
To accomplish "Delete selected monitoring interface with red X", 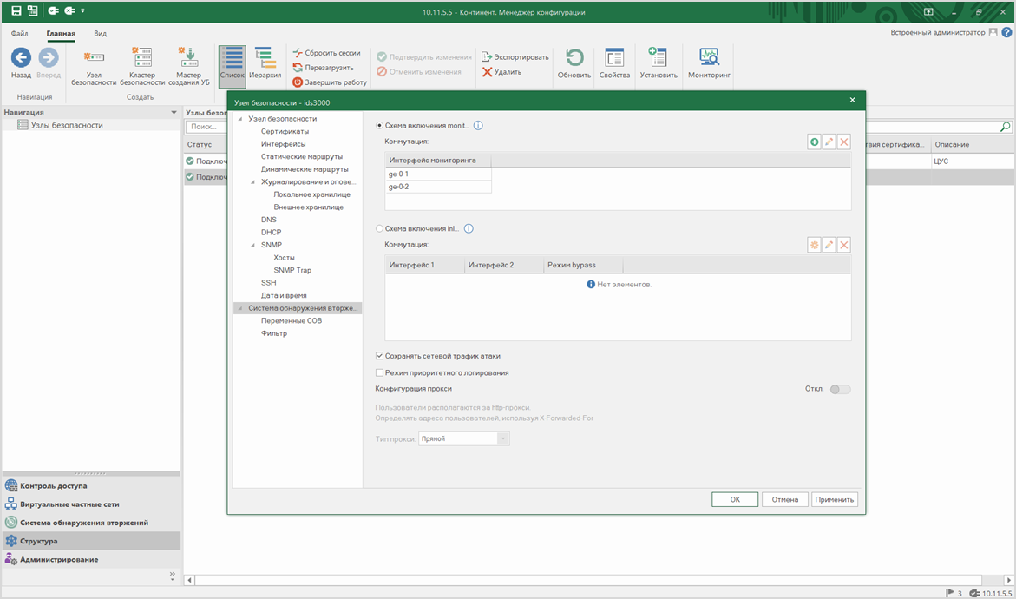I will pos(843,142).
